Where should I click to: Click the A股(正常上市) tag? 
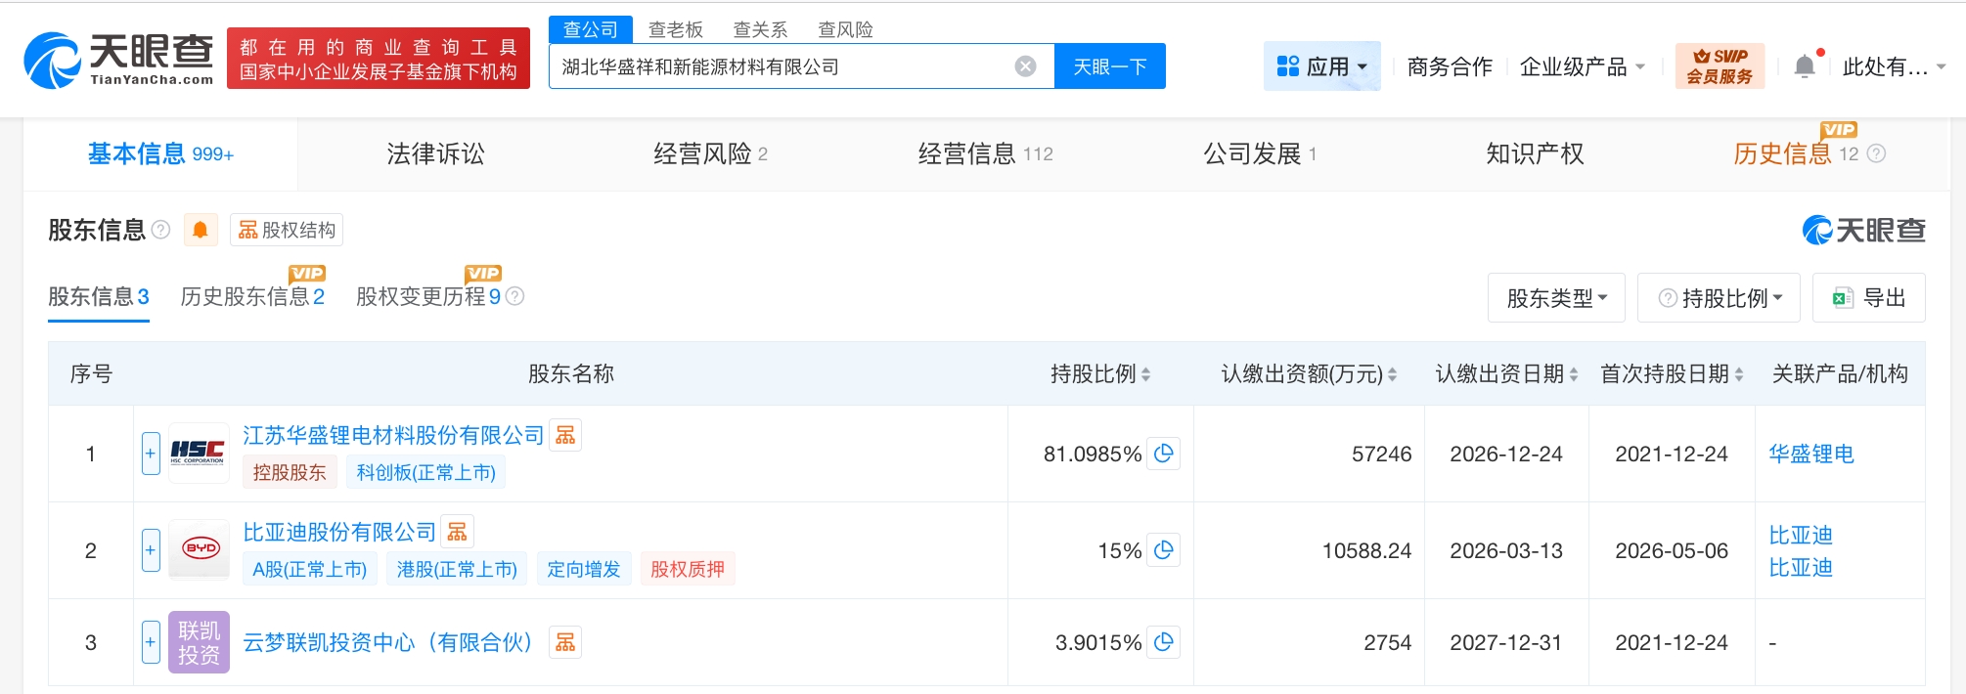310,569
